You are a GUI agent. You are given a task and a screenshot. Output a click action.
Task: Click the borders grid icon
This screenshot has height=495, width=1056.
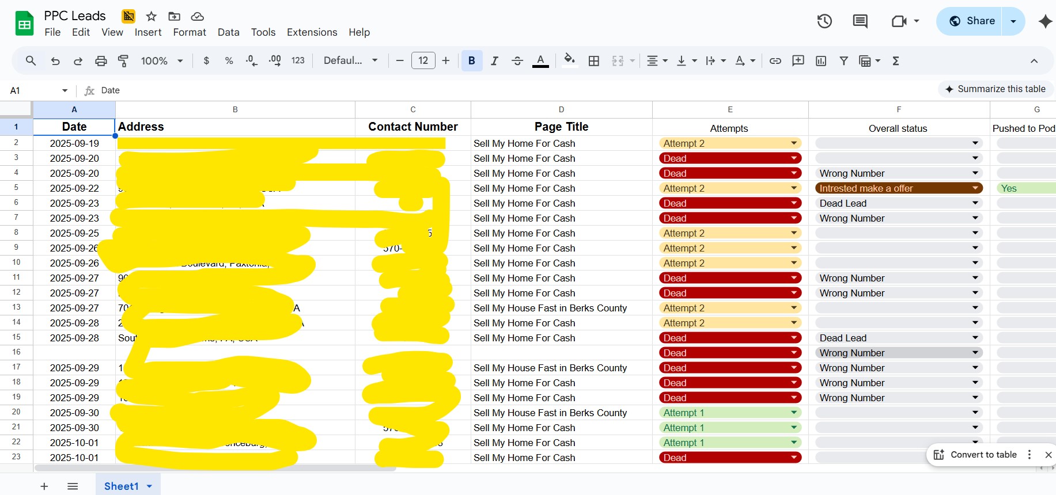(x=594, y=61)
